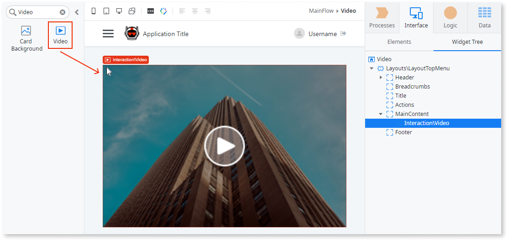The image size is (508, 241).
Task: Click the robot application logo
Action: coord(132,33)
